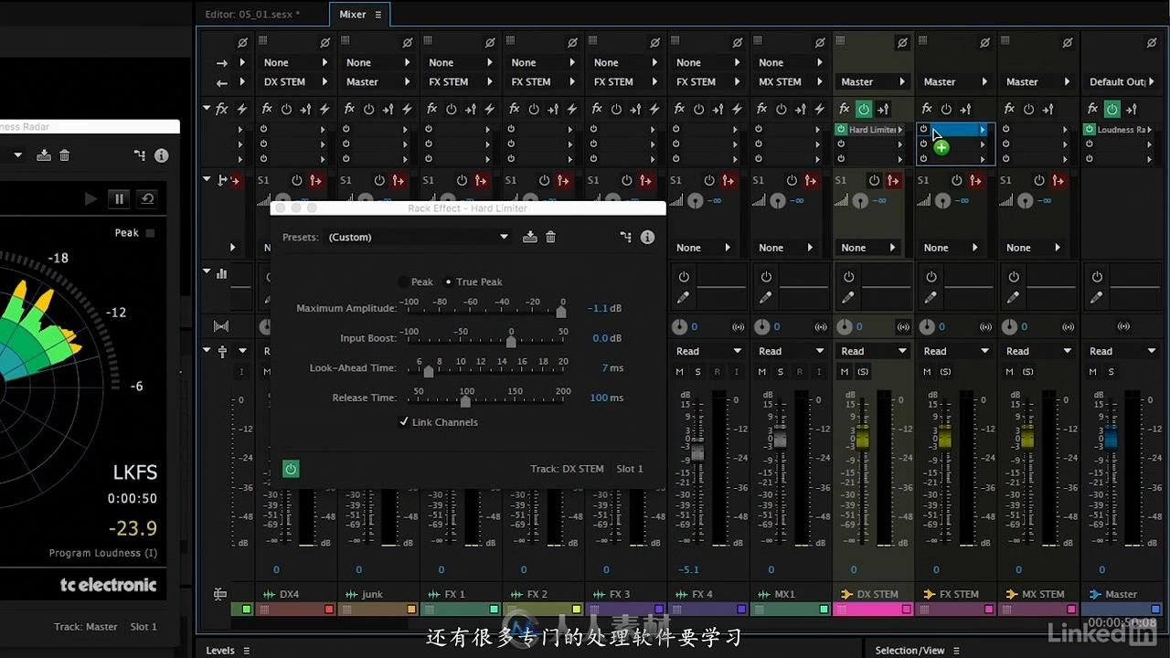Open Master track Read automation dropdown
The width and height of the screenshot is (1170, 658).
[x=1122, y=351]
